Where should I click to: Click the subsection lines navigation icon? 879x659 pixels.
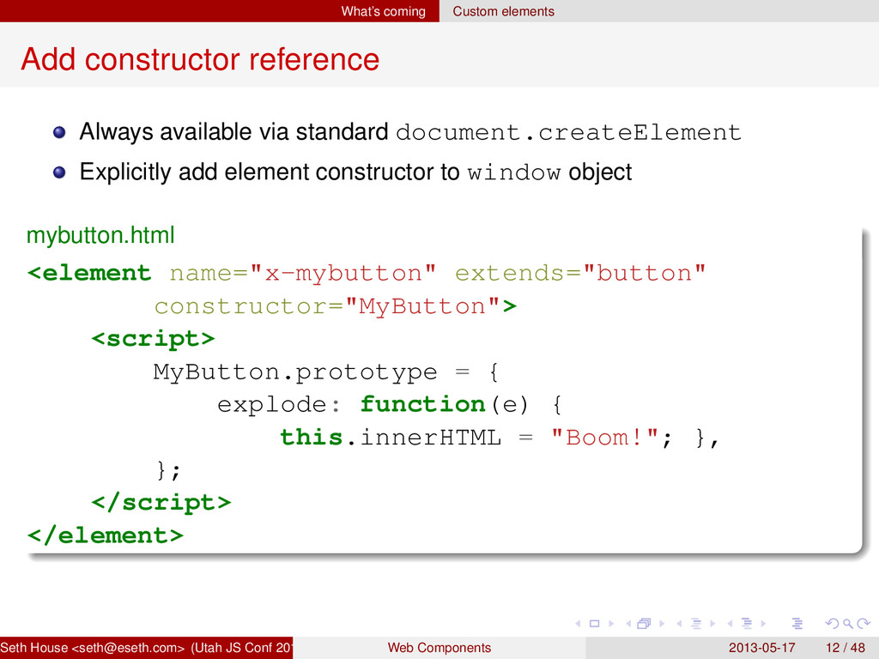click(695, 623)
